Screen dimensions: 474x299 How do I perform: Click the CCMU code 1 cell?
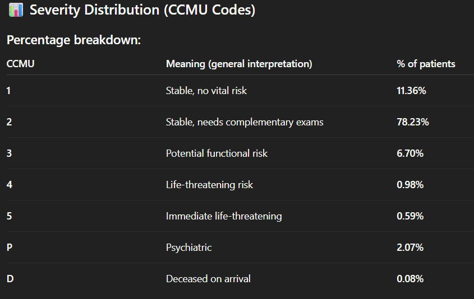(9, 91)
